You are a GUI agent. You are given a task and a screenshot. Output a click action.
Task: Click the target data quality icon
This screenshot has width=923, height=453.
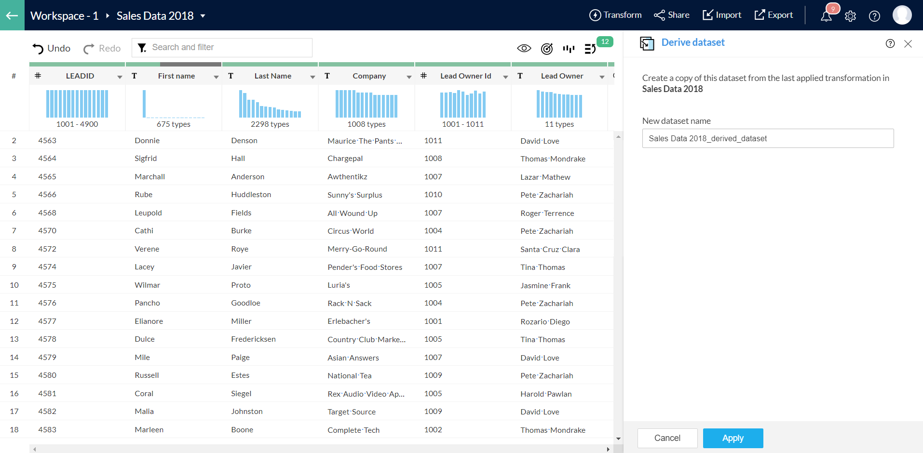pyautogui.click(x=547, y=49)
